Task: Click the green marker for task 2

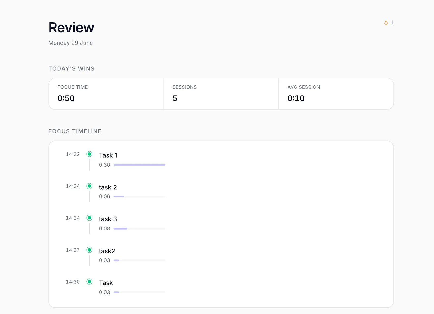Action: point(89,186)
